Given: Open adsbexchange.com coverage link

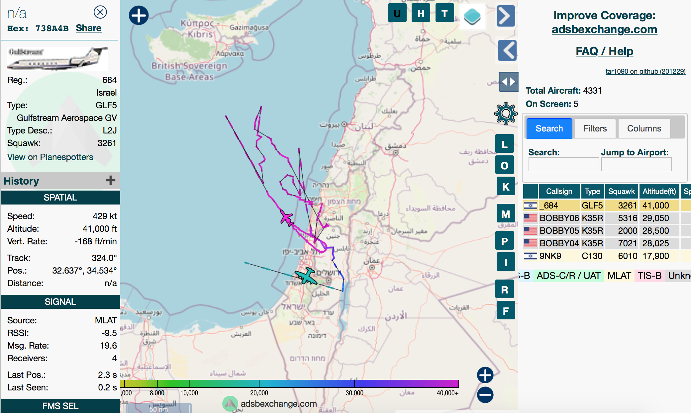Looking at the screenshot, I should coord(604,29).
